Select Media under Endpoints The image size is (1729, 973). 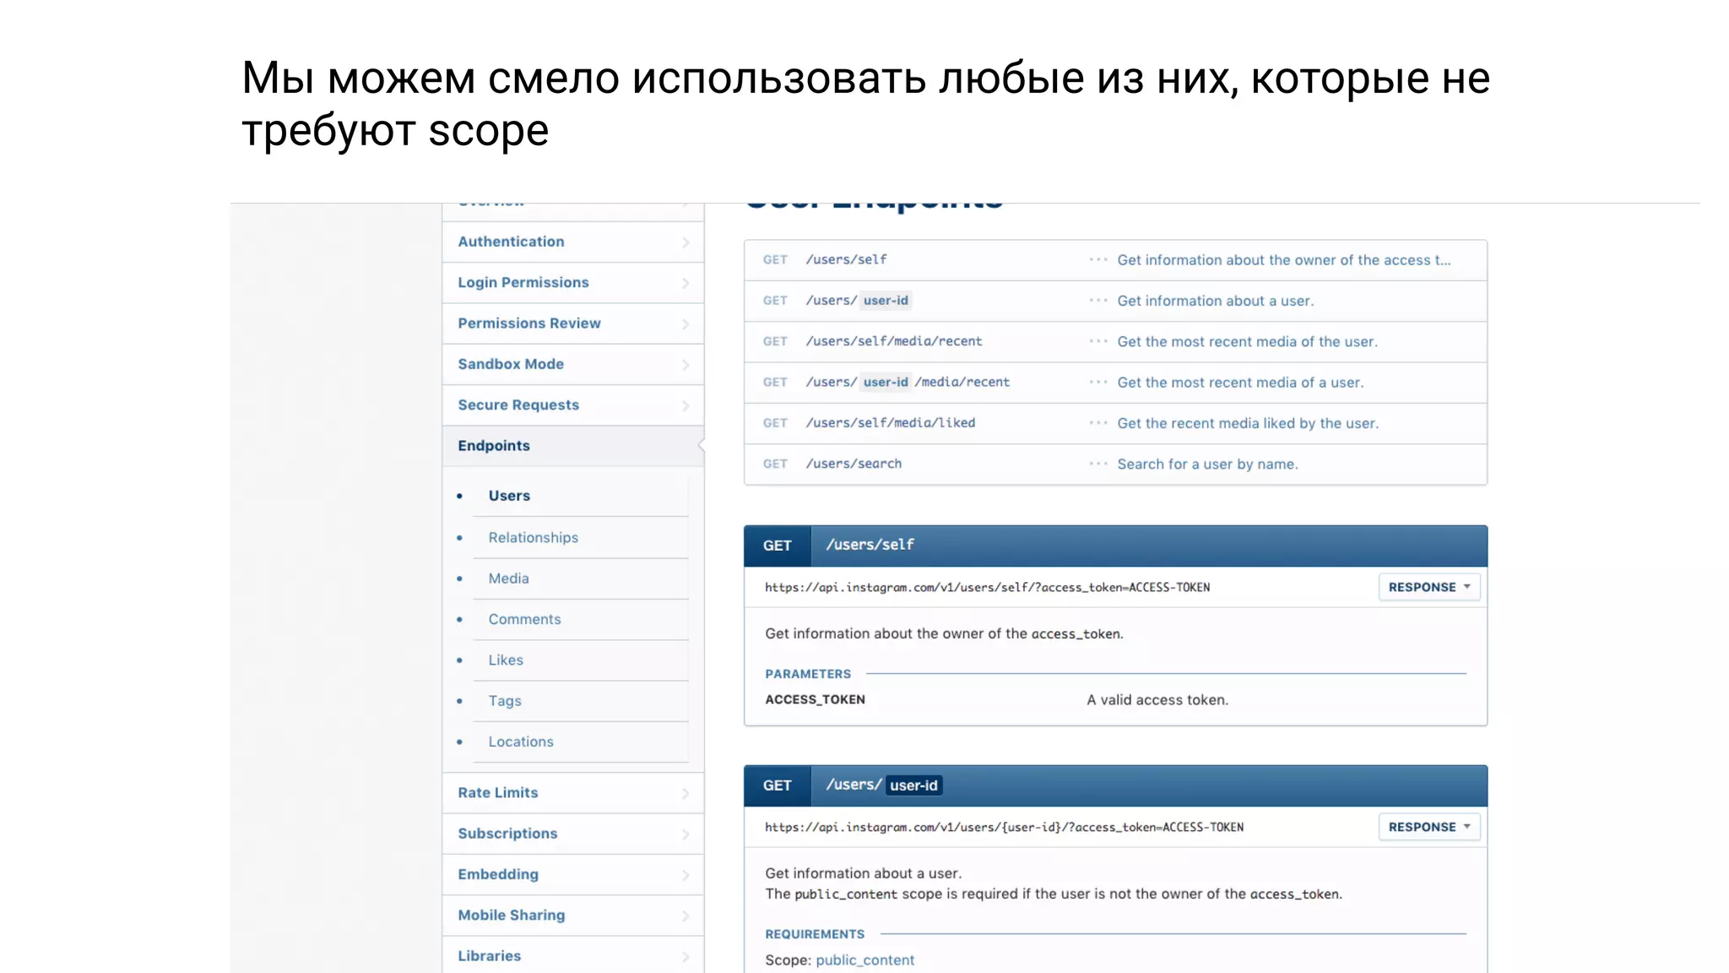tap(508, 579)
